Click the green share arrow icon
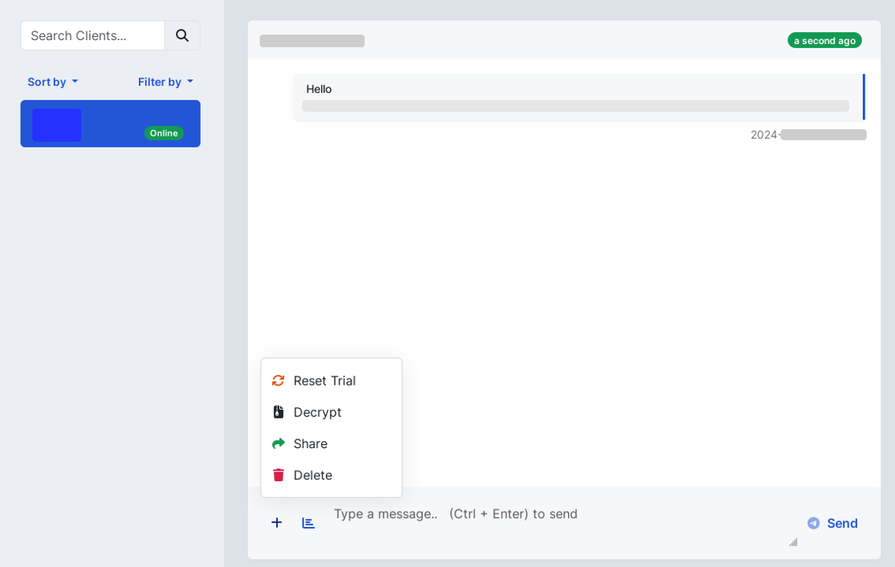Screen dimensions: 895x567 279,443
